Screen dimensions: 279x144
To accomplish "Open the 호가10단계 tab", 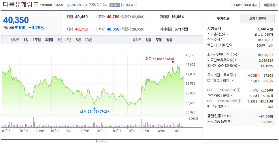I will [x=257, y=18].
